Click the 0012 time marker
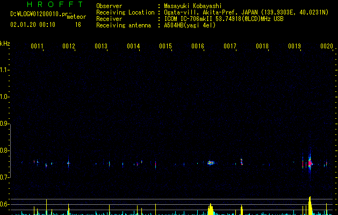The height and width of the screenshot is (215, 338). (69, 46)
